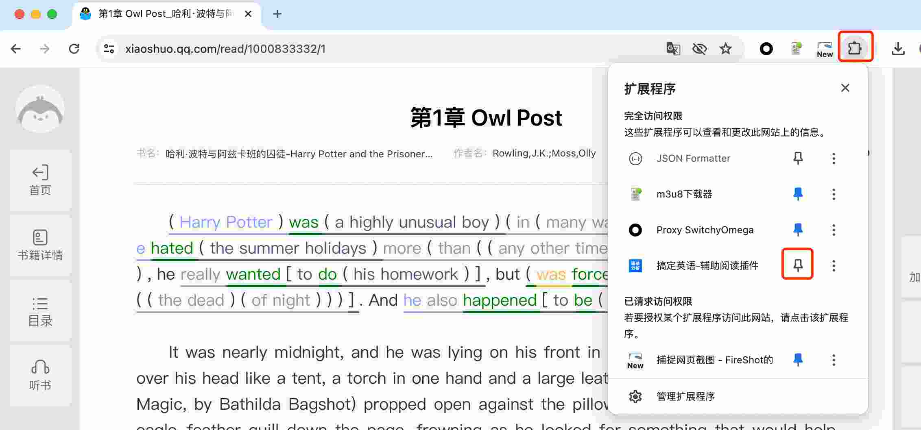Image resolution: width=921 pixels, height=430 pixels.
Task: Toggle the extensions puzzle icon
Action: (x=855, y=49)
